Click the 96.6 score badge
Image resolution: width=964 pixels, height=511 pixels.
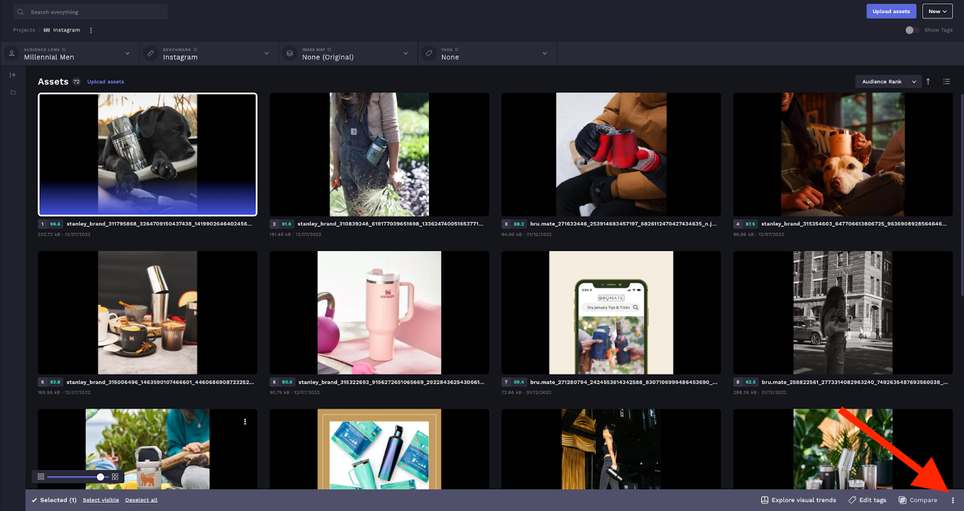coord(55,224)
